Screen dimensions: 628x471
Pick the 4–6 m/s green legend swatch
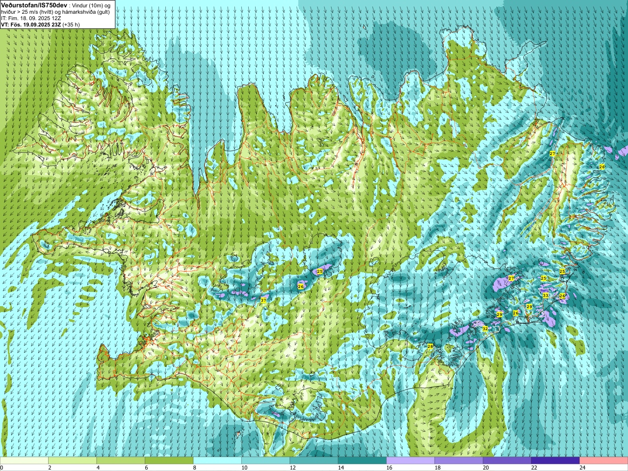pos(121,461)
